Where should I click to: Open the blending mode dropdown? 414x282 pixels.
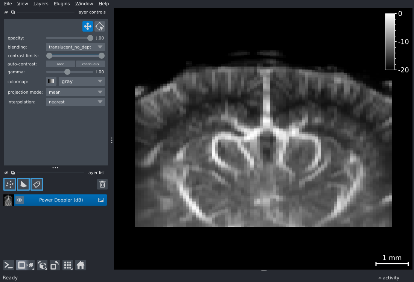coord(76,47)
